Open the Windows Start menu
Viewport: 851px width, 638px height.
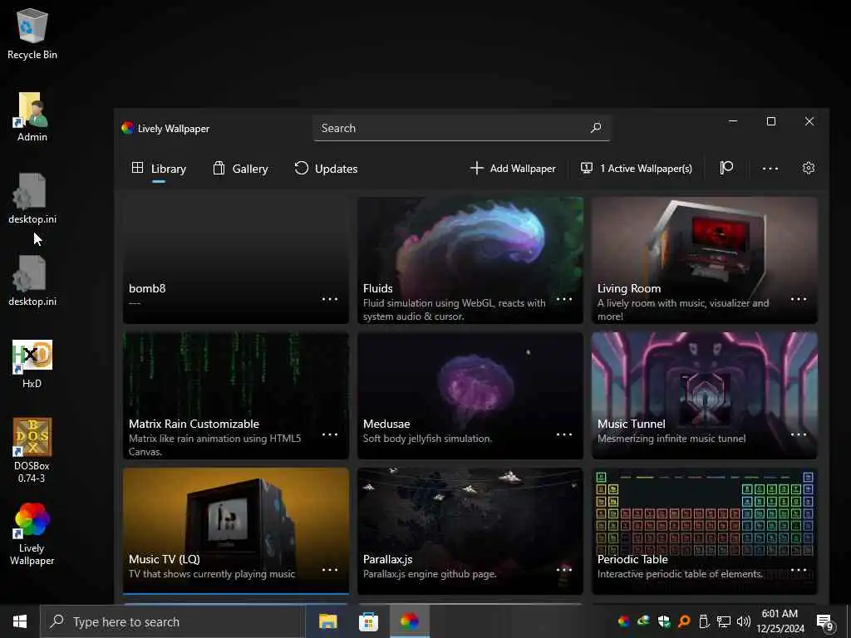pyautogui.click(x=20, y=621)
